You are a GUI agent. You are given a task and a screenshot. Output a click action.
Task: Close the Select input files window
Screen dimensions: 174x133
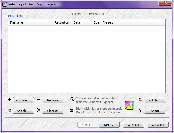coord(165,3)
